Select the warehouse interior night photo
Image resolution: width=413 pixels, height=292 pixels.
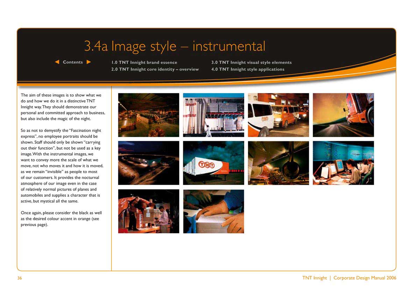tap(148, 115)
